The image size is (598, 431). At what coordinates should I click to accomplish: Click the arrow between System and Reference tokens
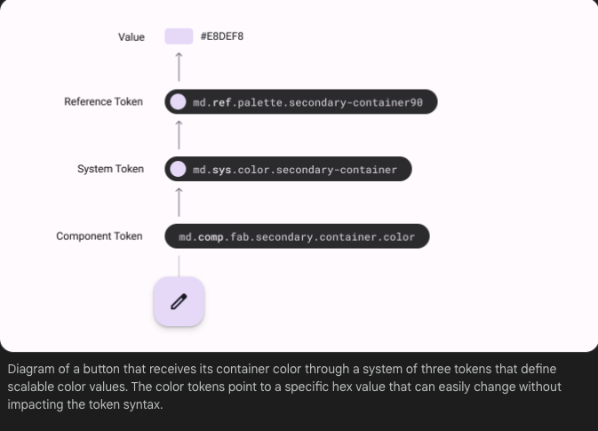[179, 135]
